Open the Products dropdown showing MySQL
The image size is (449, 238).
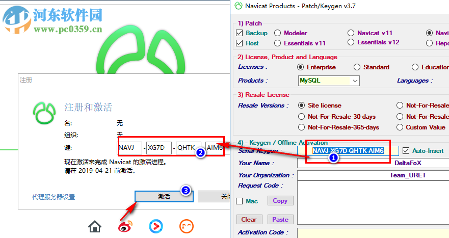329,81
